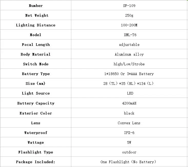188x167 pixels.
Task: Click the high/Low/Strobe switch mode value
Action: [129, 64]
